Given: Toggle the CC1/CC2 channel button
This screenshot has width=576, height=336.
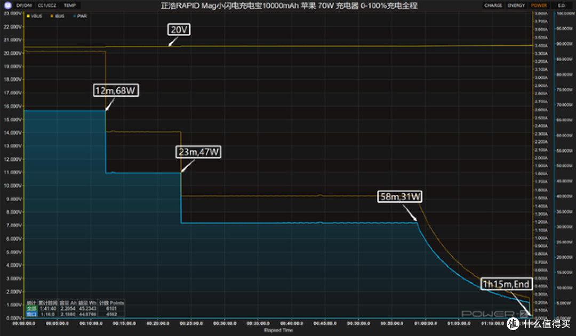Looking at the screenshot, I should tap(47, 5).
